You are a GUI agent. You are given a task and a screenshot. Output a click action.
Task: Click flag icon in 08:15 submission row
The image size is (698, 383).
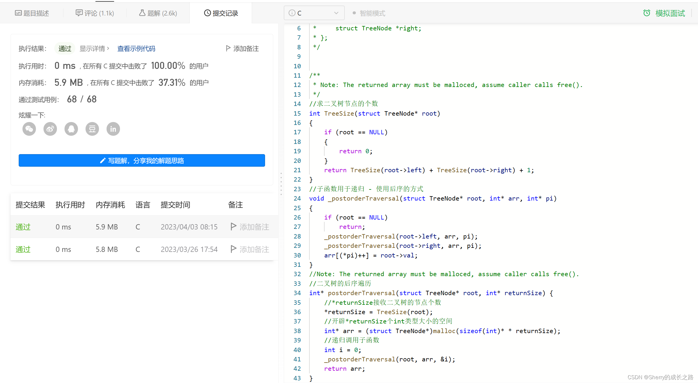[233, 227]
